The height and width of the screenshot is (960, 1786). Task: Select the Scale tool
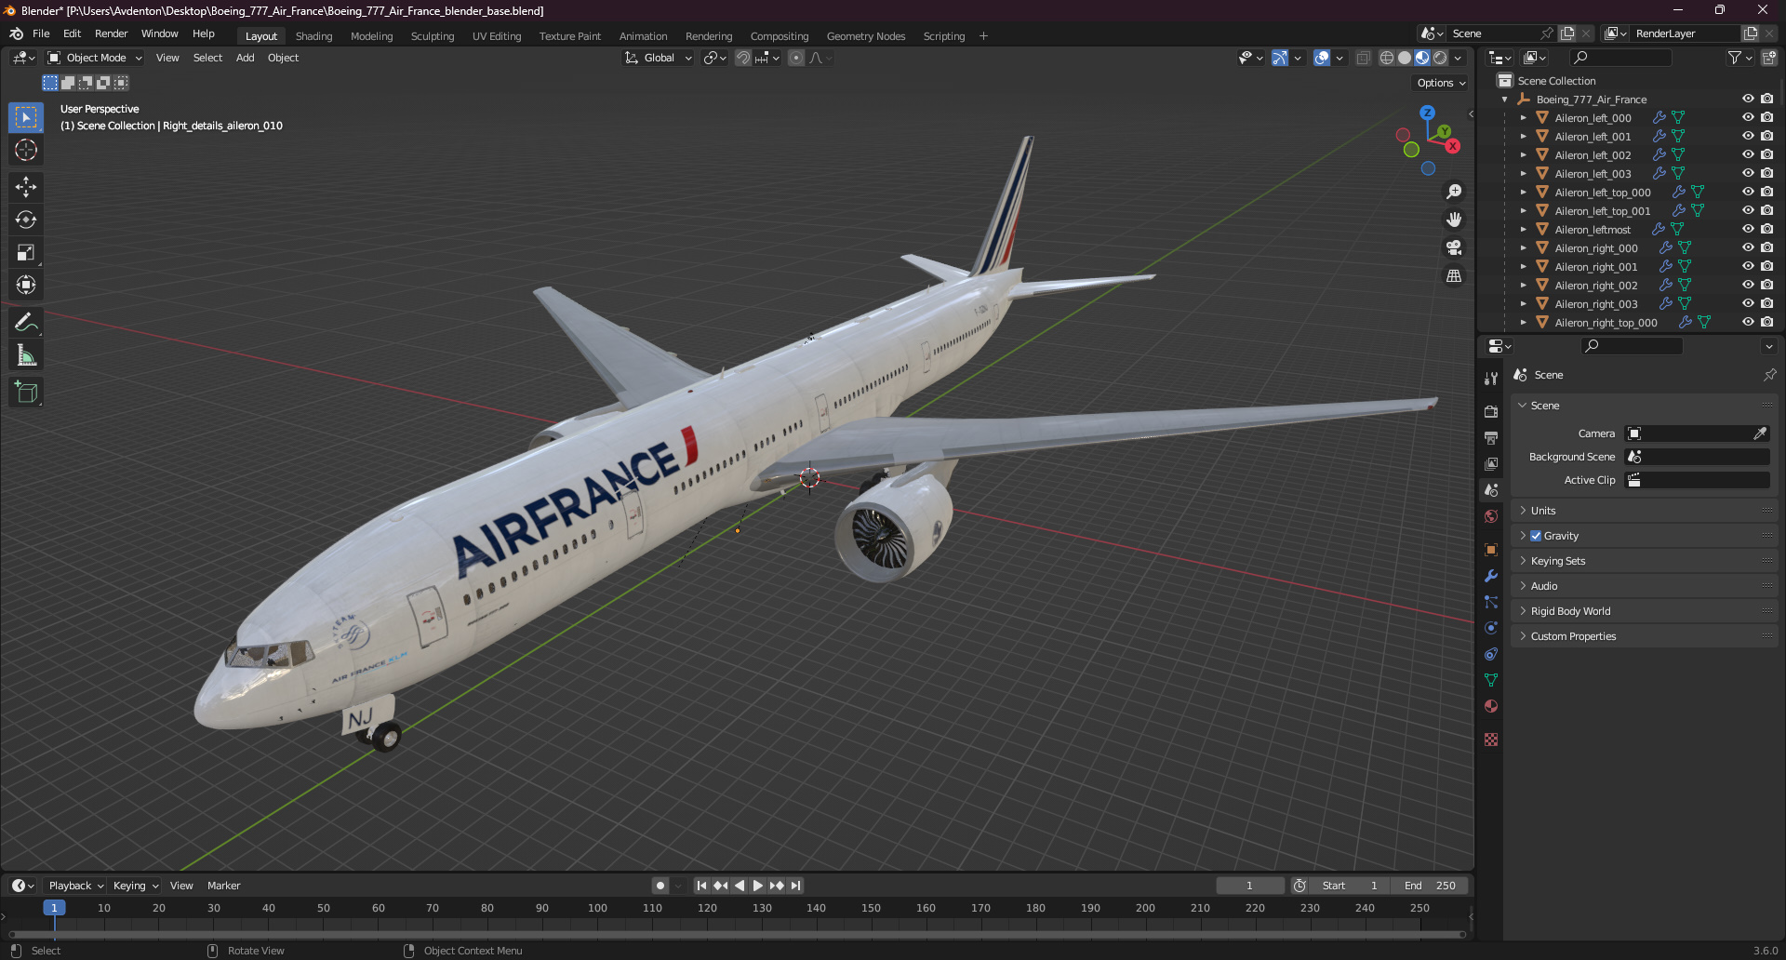click(26, 252)
